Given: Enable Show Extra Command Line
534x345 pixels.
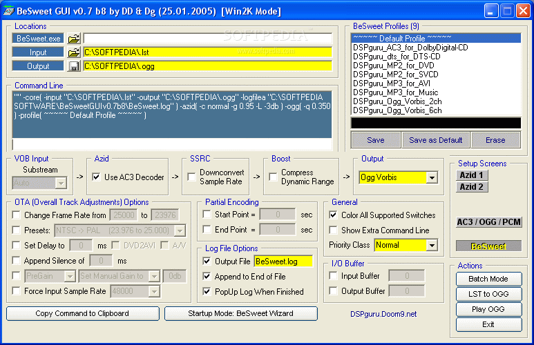Looking at the screenshot, I should tap(333, 230).
